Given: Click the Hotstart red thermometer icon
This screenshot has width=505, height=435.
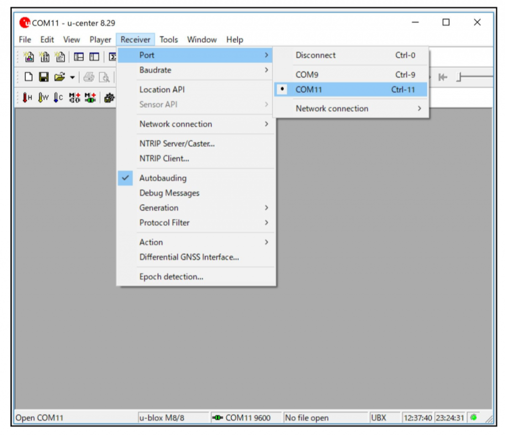Looking at the screenshot, I should [x=27, y=97].
